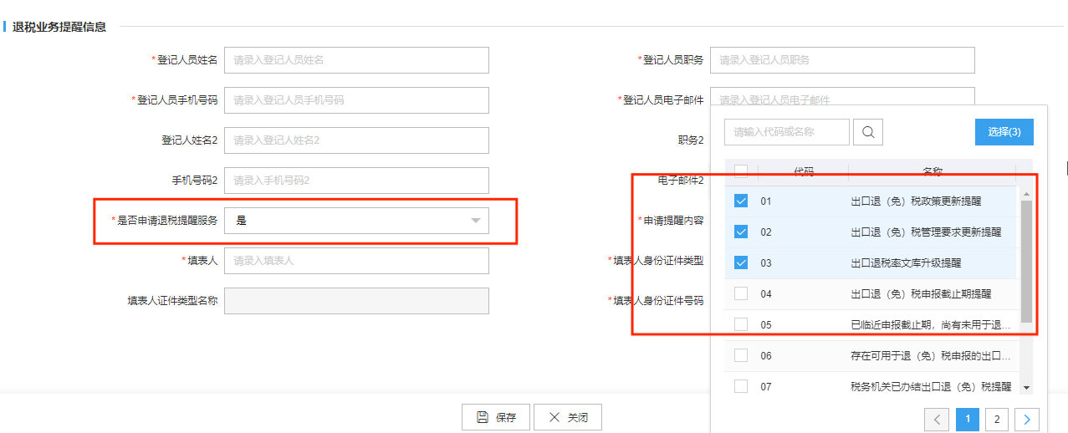Check the row with code 07
This screenshot has height=433, width=1068.
point(740,386)
